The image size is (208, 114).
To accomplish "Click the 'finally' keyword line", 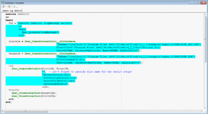I will [14, 90].
